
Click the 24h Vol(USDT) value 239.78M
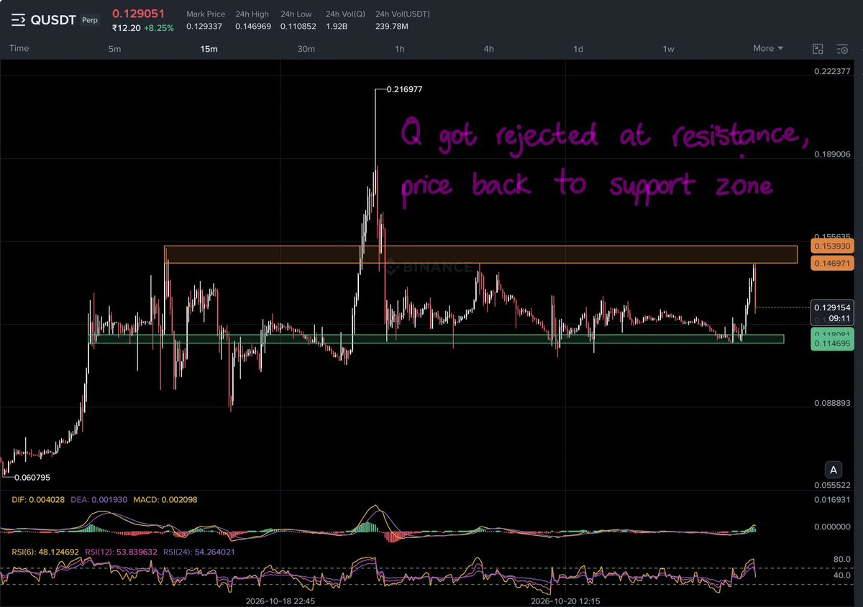coord(392,27)
